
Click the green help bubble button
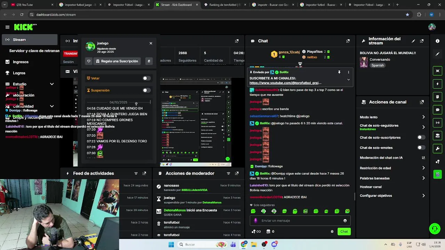(x=435, y=228)
